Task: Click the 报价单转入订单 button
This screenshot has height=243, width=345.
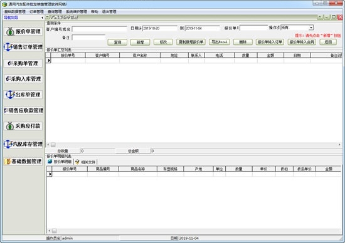Action: (x=270, y=42)
